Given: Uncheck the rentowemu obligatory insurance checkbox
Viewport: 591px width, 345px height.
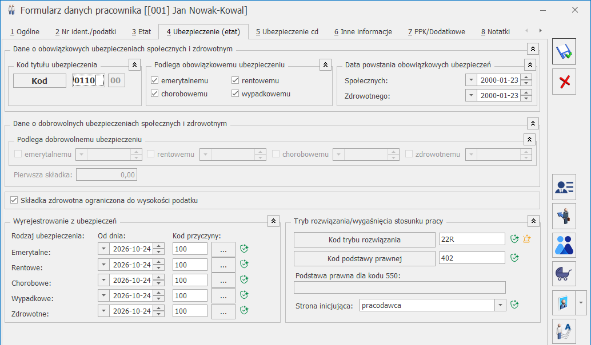Looking at the screenshot, I should coord(235,80).
